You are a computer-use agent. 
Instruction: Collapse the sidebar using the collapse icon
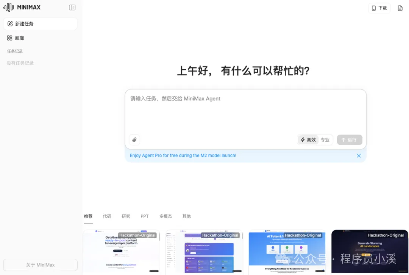point(72,7)
